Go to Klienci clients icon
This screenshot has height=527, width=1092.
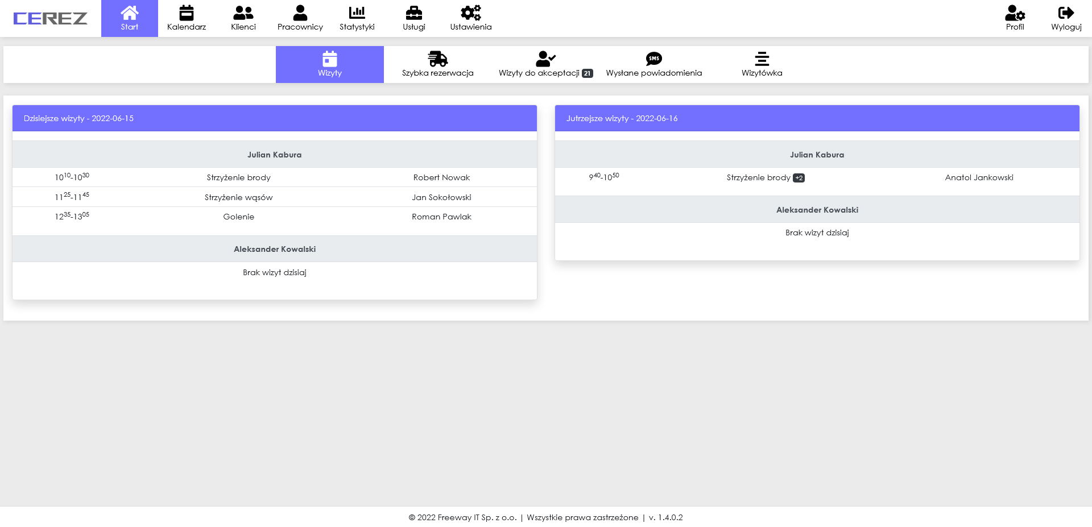243,13
